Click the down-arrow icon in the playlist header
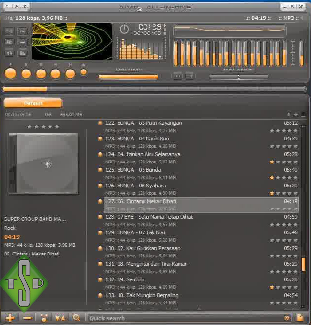Image resolution: width=311 pixels, height=325 pixels. tap(289, 115)
